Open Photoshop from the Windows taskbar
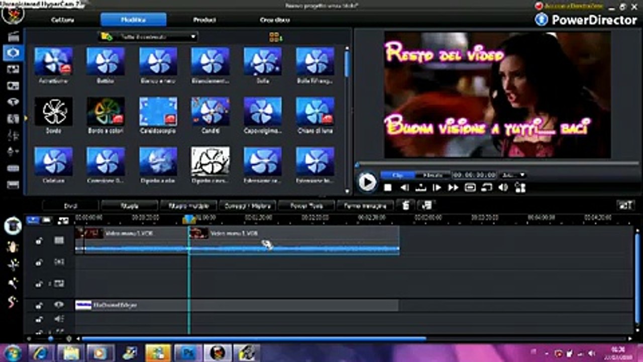643x362 pixels. click(x=188, y=352)
